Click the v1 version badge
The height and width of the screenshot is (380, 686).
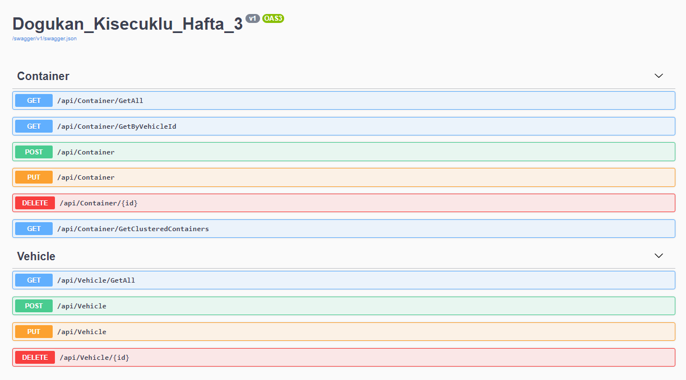point(253,18)
